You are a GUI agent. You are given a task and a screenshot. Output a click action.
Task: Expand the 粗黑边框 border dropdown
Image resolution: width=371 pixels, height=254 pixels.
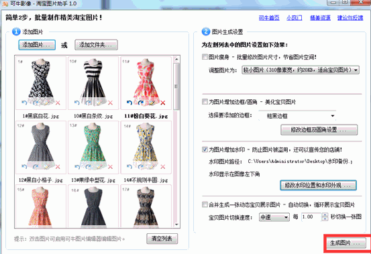click(298, 116)
